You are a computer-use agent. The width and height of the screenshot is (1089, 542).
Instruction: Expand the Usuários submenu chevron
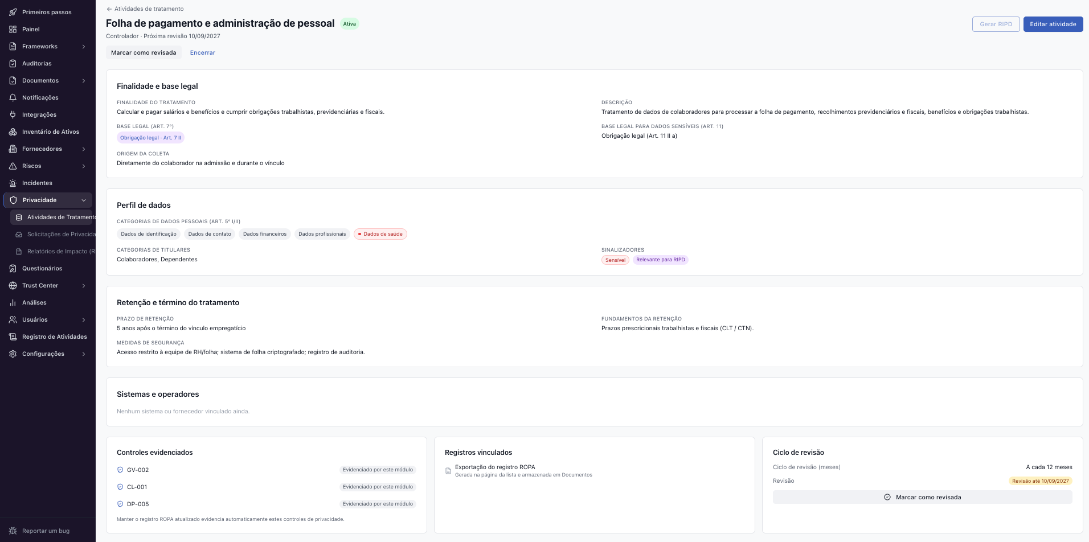tap(84, 319)
